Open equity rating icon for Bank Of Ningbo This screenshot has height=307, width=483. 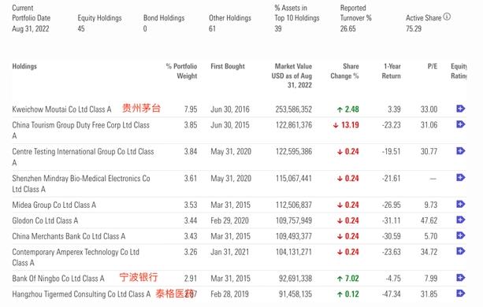460,278
